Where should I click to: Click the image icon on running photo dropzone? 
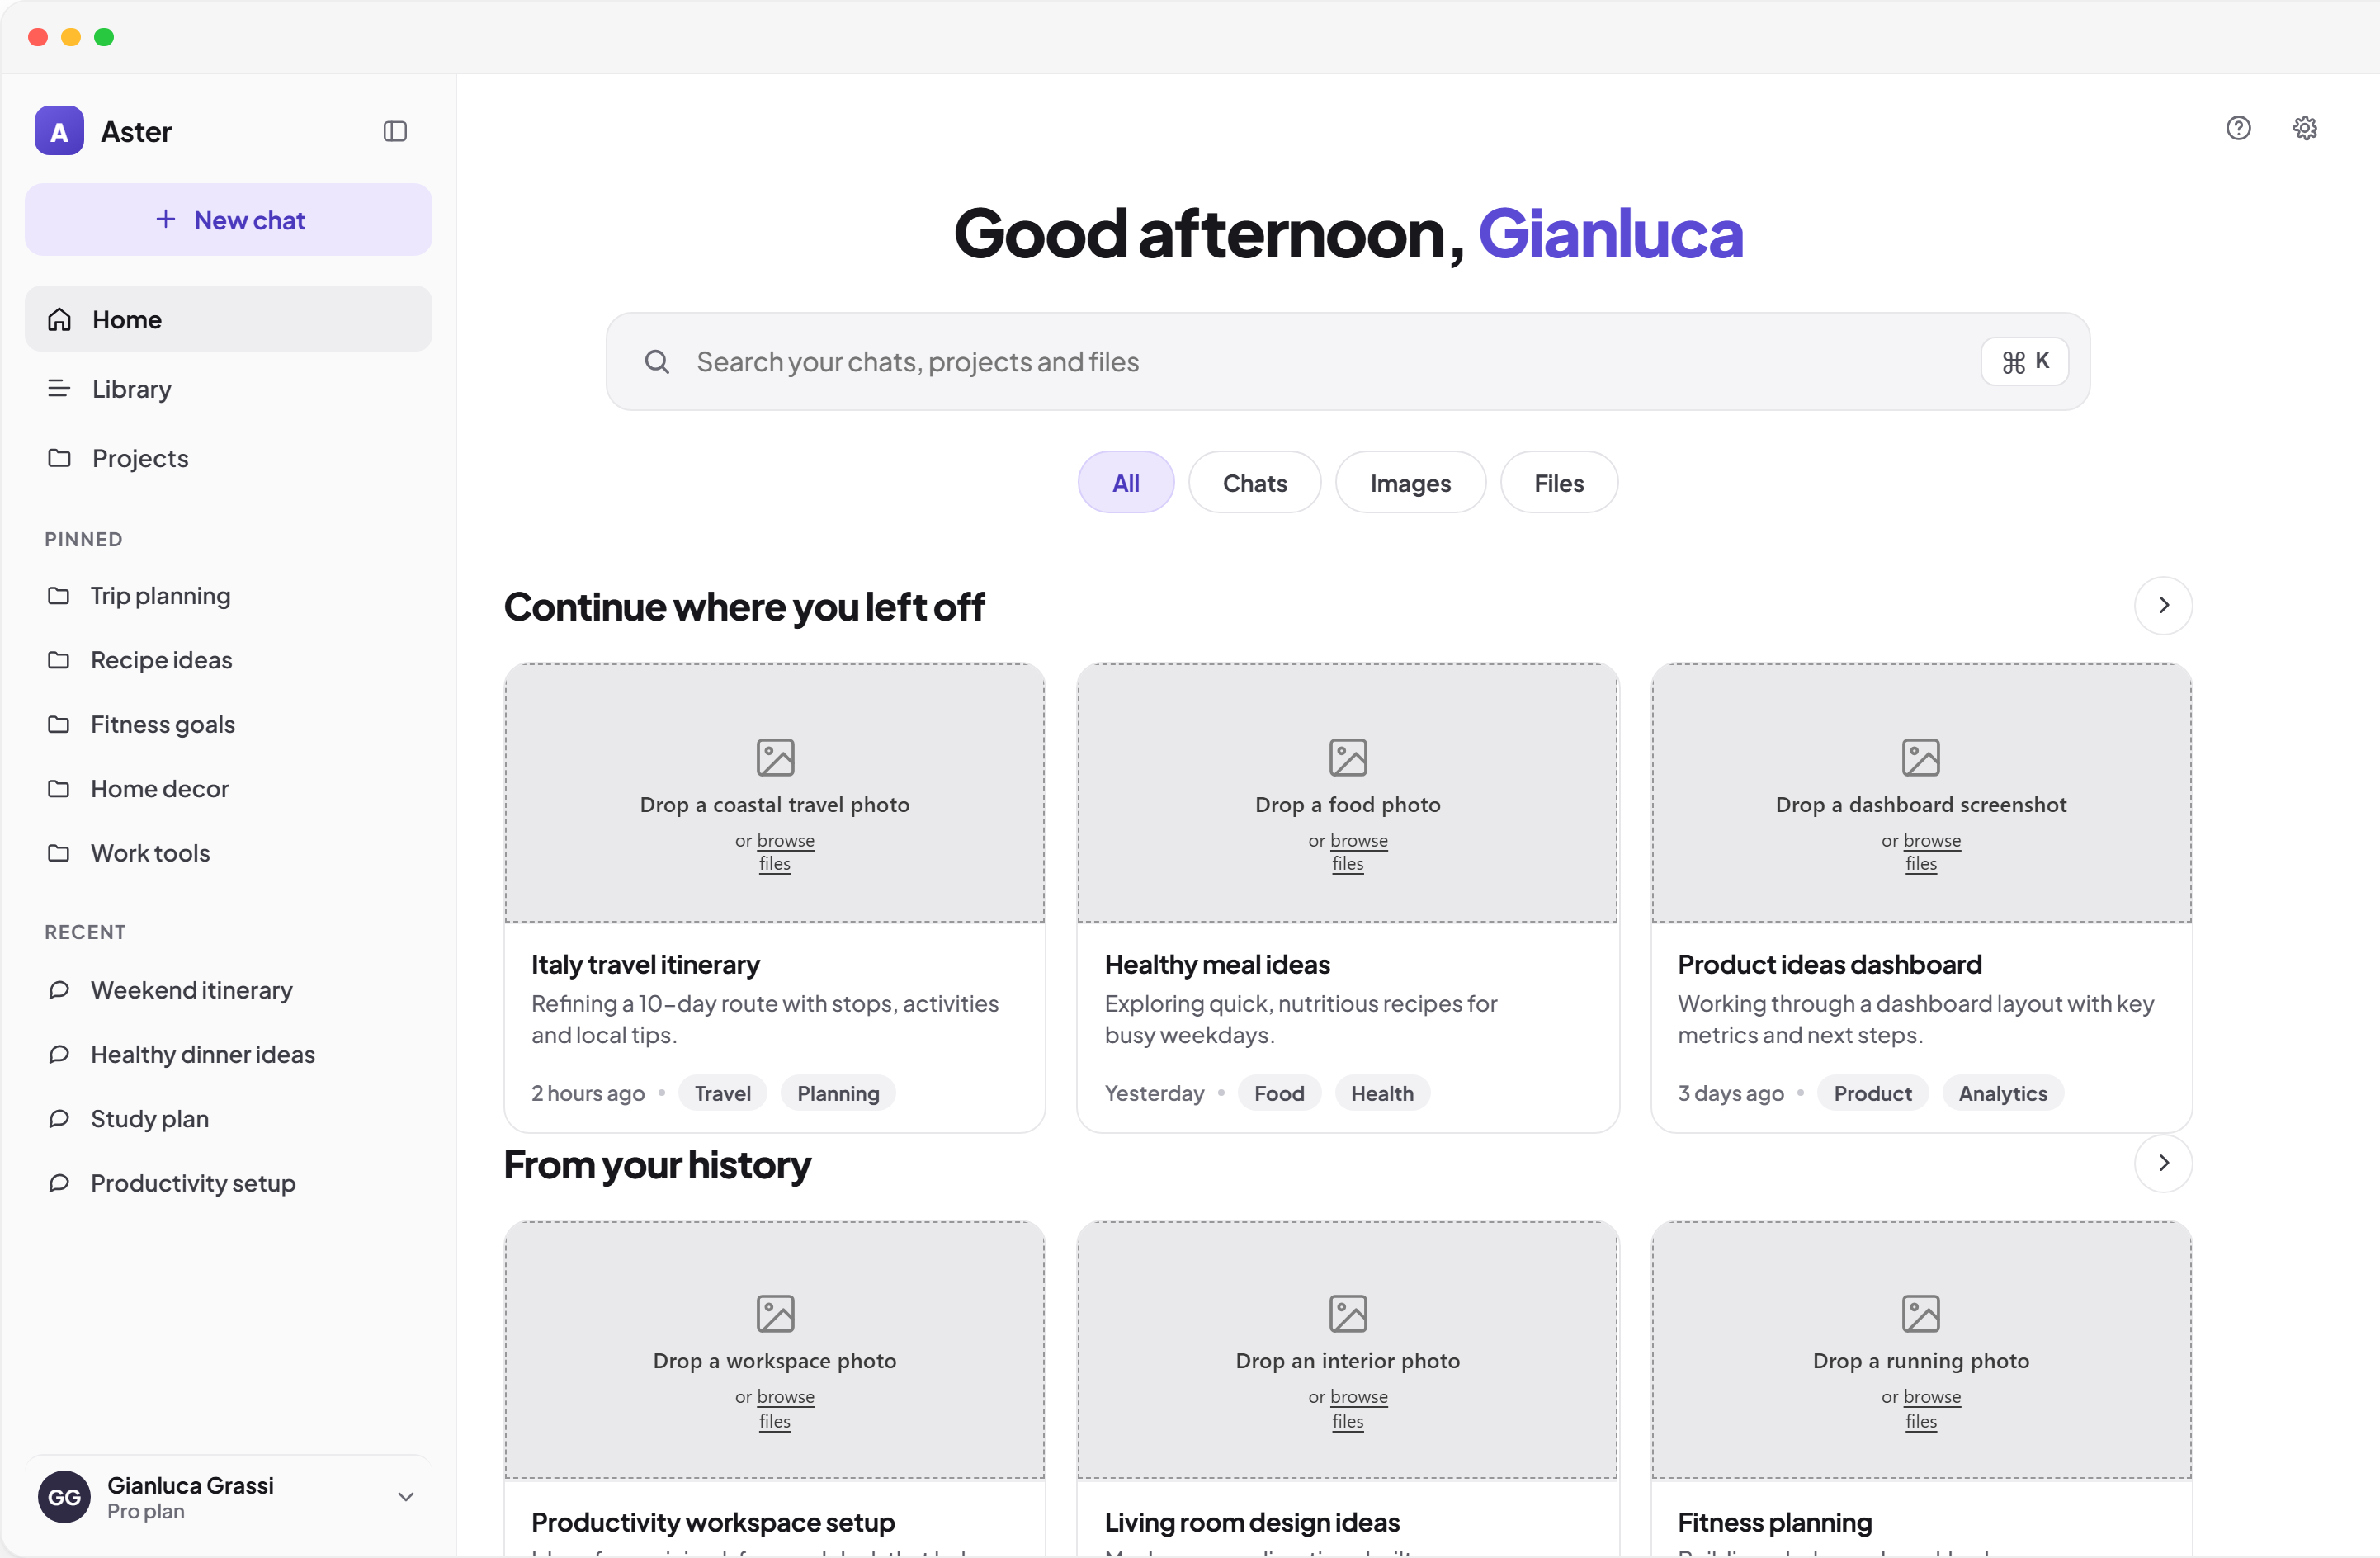1921,1314
